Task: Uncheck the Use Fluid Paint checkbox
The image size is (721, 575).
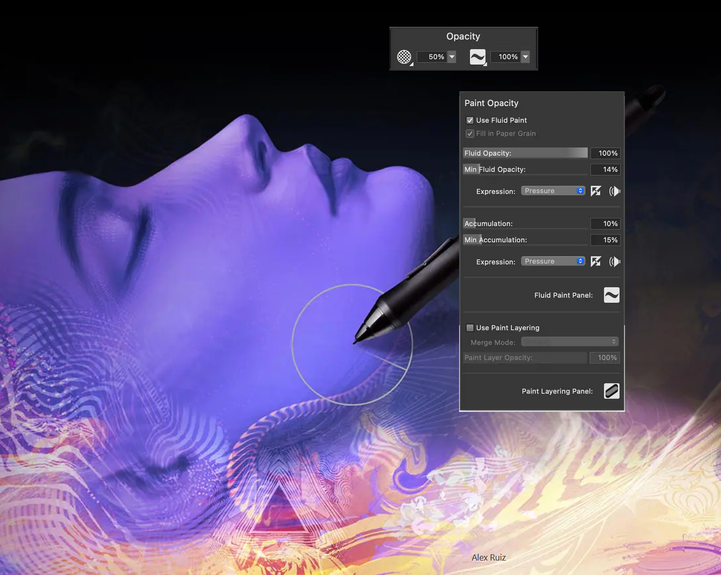Action: coord(470,120)
